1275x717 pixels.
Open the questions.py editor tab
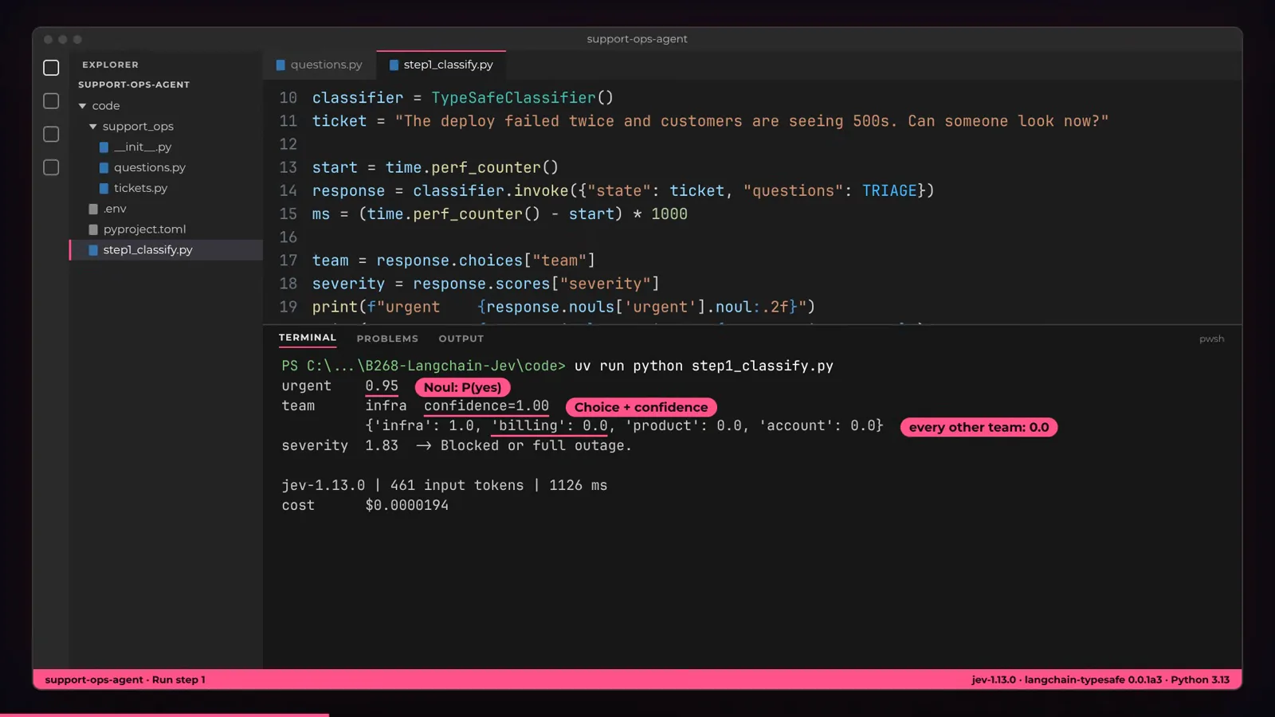click(319, 65)
